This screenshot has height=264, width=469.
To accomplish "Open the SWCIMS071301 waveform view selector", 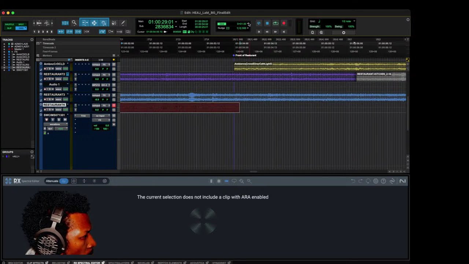I will coord(56,124).
